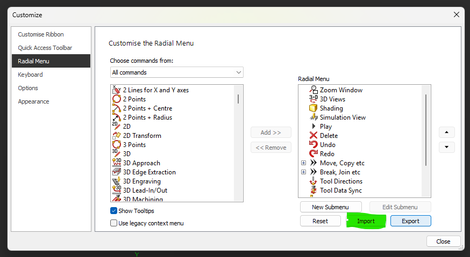Click the Export button
Screen dimensions: 470x257
click(x=410, y=221)
